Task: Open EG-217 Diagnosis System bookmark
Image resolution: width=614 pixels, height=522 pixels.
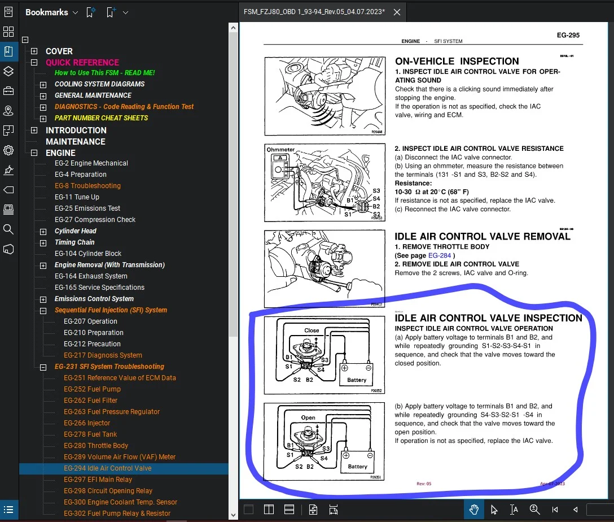Action: pos(103,355)
